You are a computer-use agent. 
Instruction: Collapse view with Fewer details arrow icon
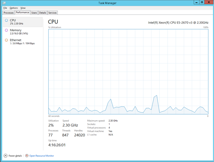click(6, 156)
